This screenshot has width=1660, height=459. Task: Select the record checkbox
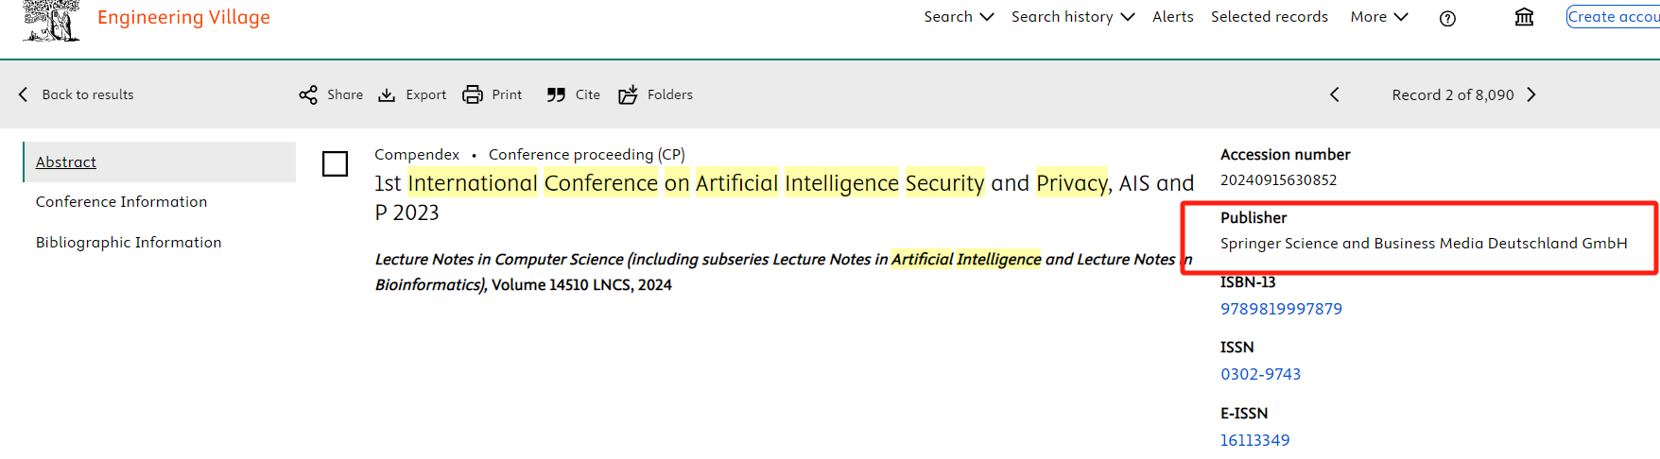pos(336,163)
